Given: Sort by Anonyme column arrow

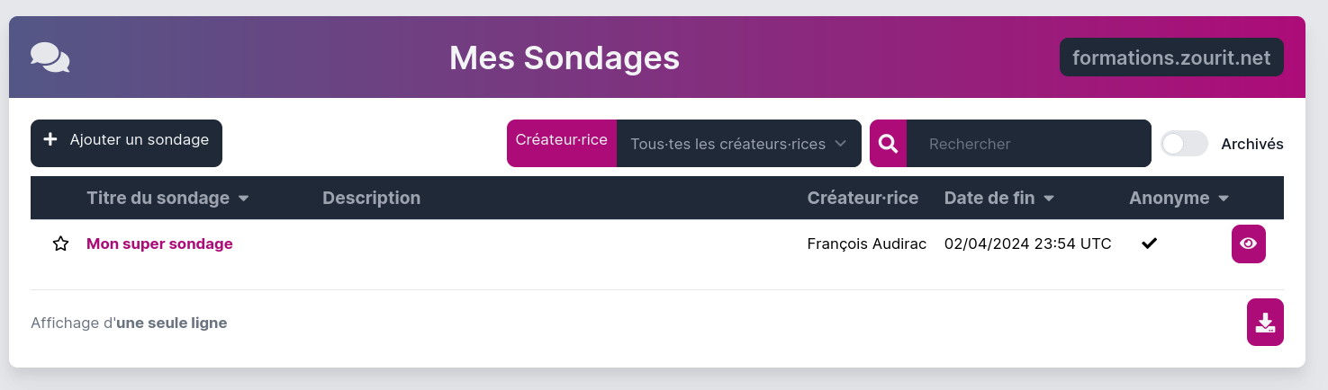Looking at the screenshot, I should point(1224,199).
